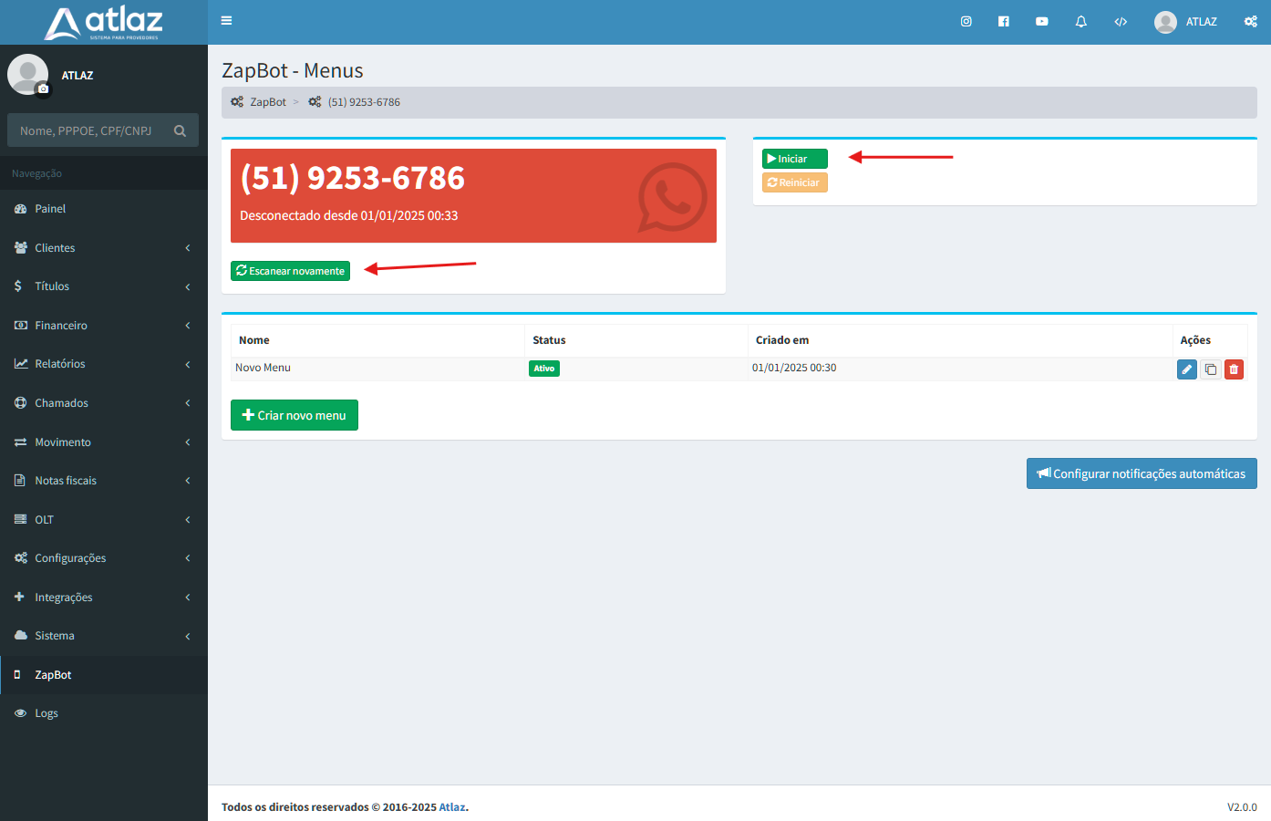
Task: Click the Financeiro money icon in sidebar
Action: pyautogui.click(x=20, y=325)
